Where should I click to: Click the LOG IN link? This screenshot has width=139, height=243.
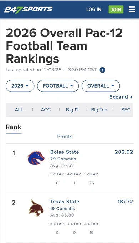(94, 9)
